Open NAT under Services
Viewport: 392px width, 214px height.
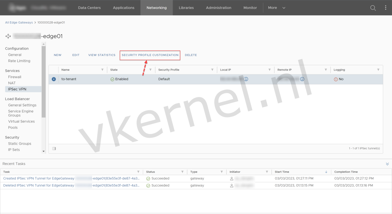[12, 83]
